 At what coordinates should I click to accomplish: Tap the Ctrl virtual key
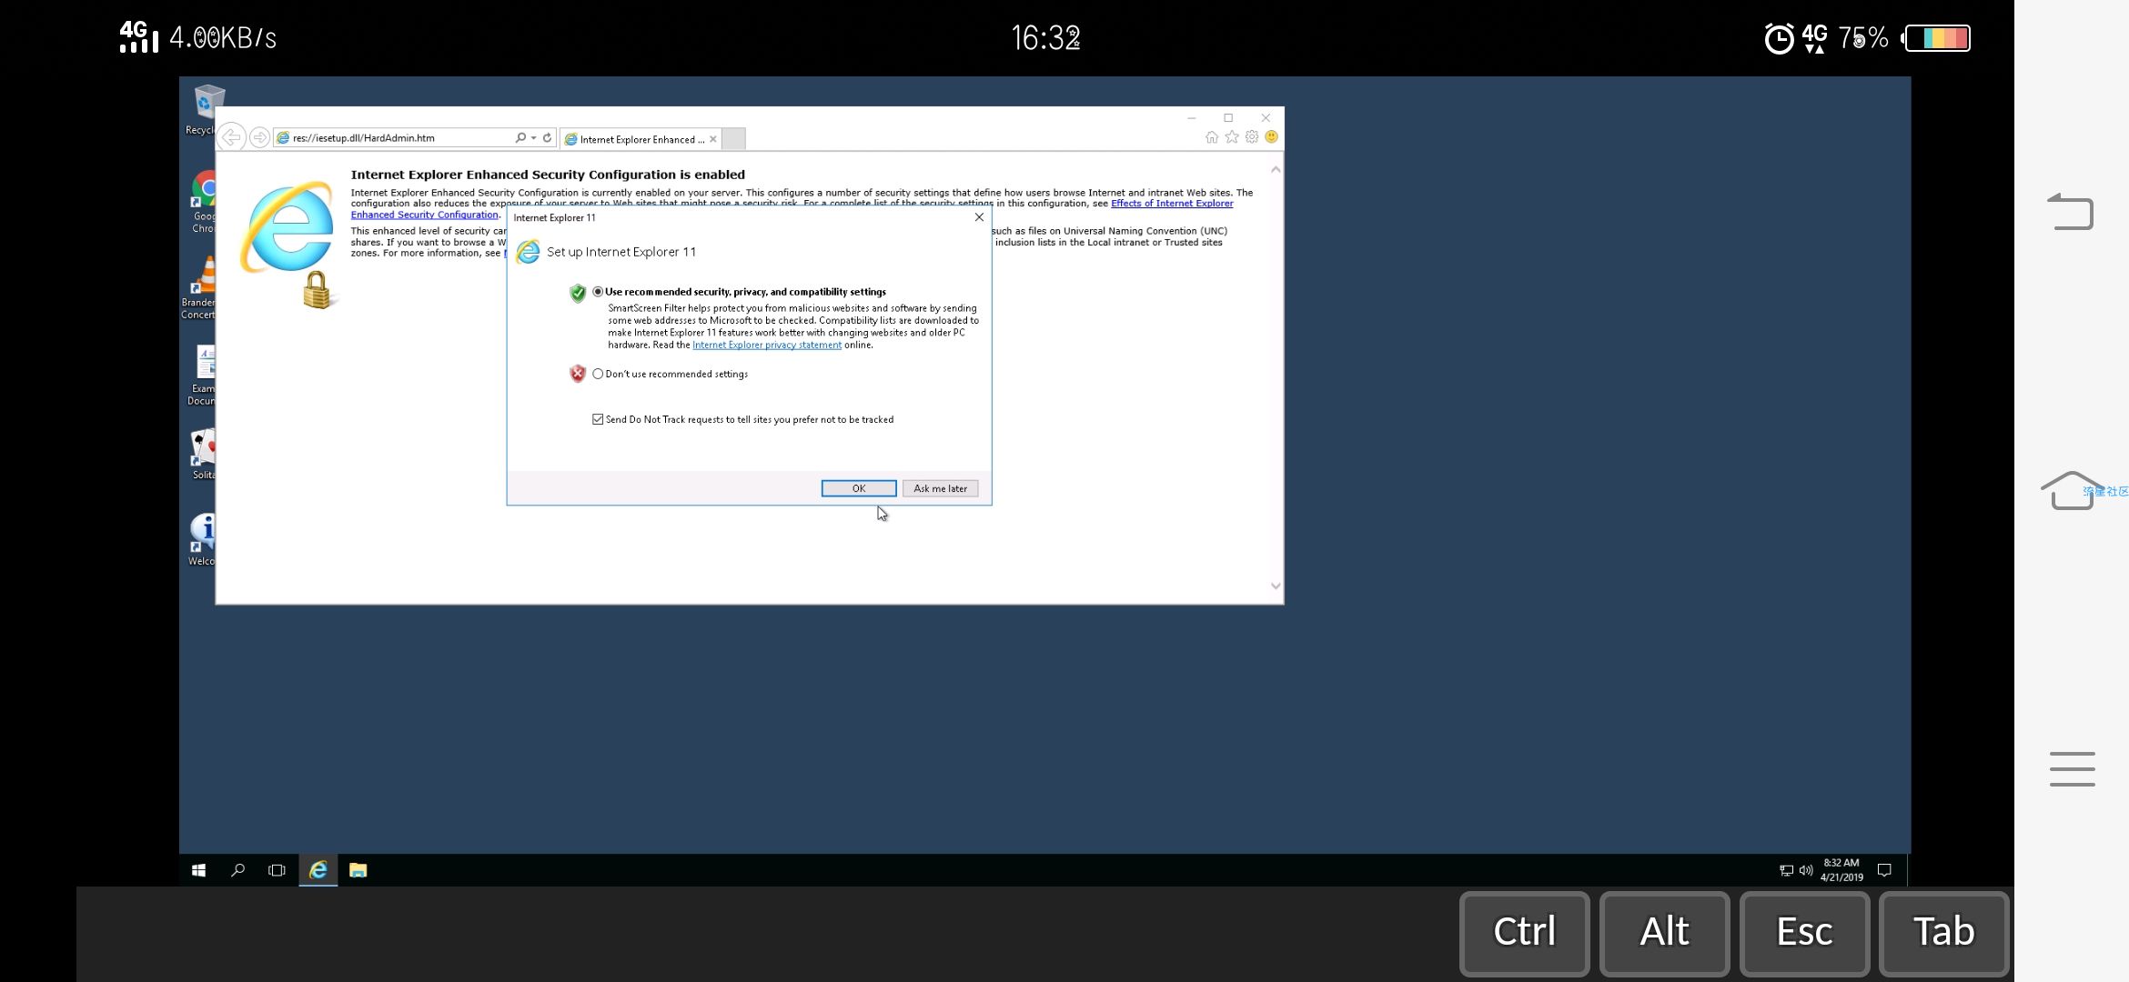click(1524, 933)
